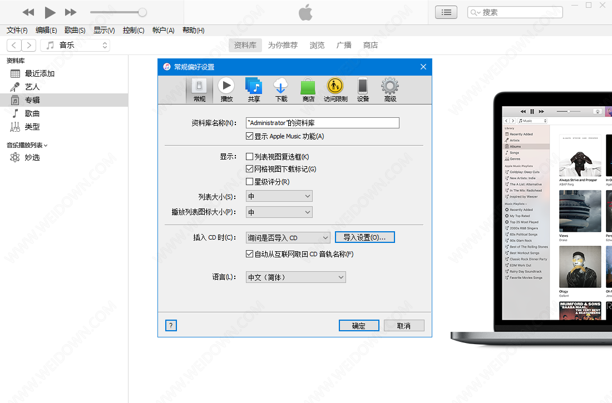Click the list view icon button
Viewport: 612px width, 403px height.
[446, 12]
